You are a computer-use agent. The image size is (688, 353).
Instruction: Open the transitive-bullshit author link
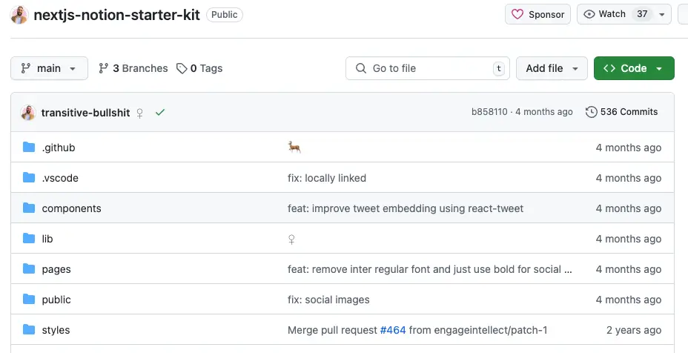pos(85,113)
